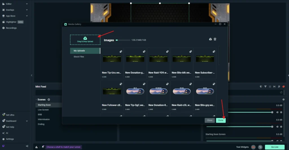Select the New Donation-8 thumbnail
Screen dimensions: 289x150
pyautogui.click(x=158, y=91)
